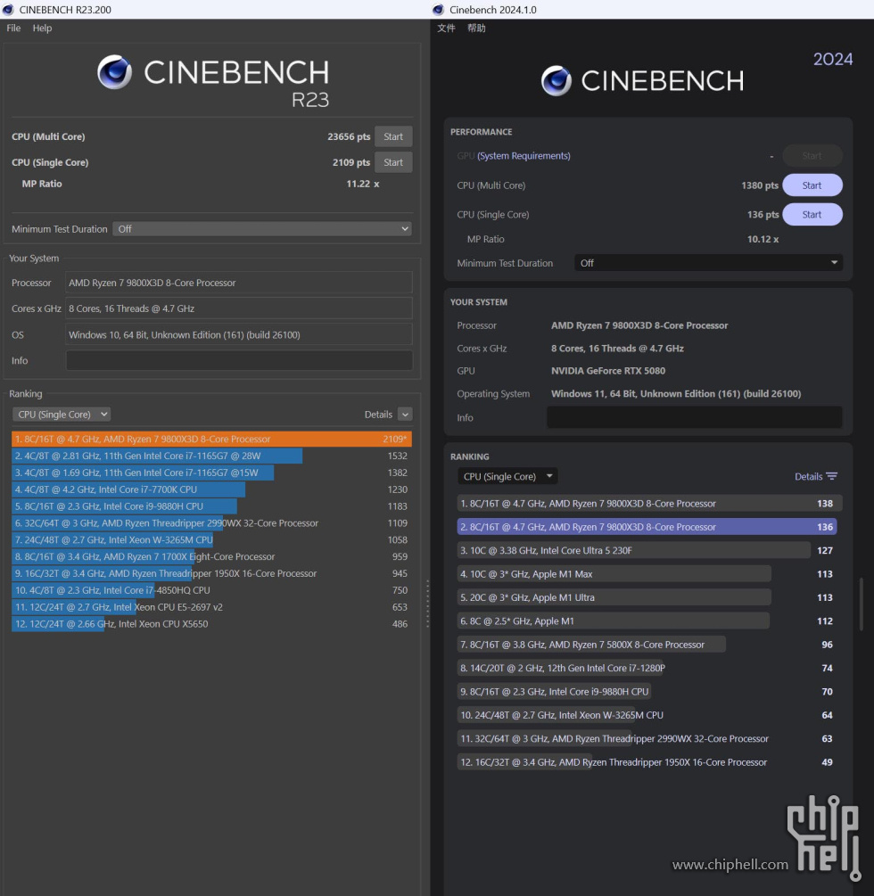Click the Details filter icon in 2024 ranking
Viewport: 874px width, 896px height.
(831, 477)
